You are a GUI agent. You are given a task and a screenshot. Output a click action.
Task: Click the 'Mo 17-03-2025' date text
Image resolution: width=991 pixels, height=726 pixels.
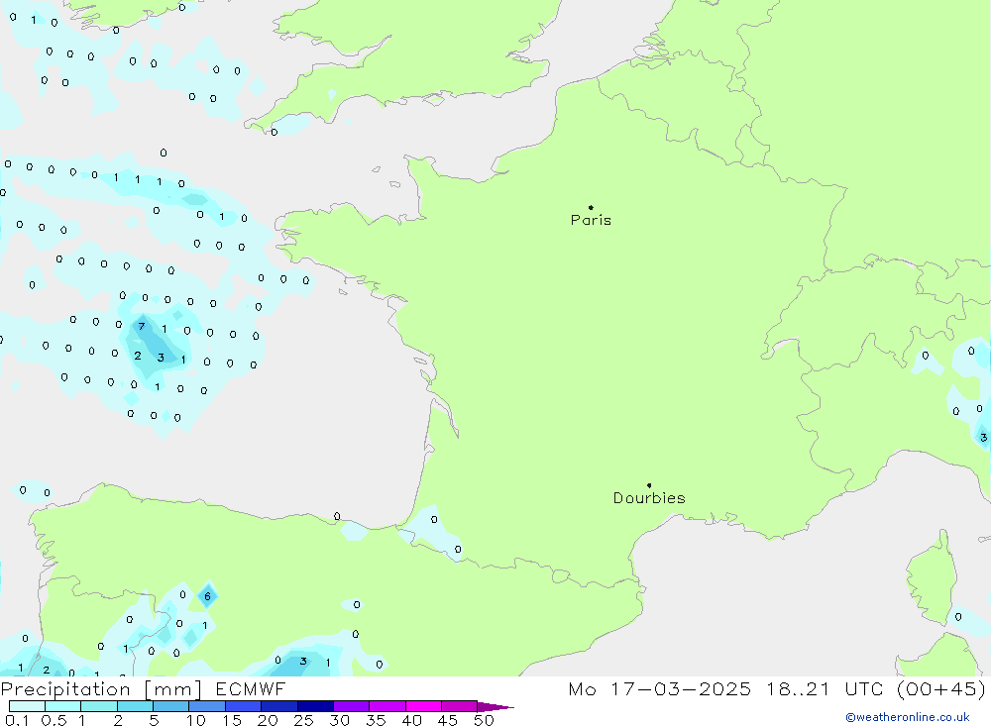point(660,689)
